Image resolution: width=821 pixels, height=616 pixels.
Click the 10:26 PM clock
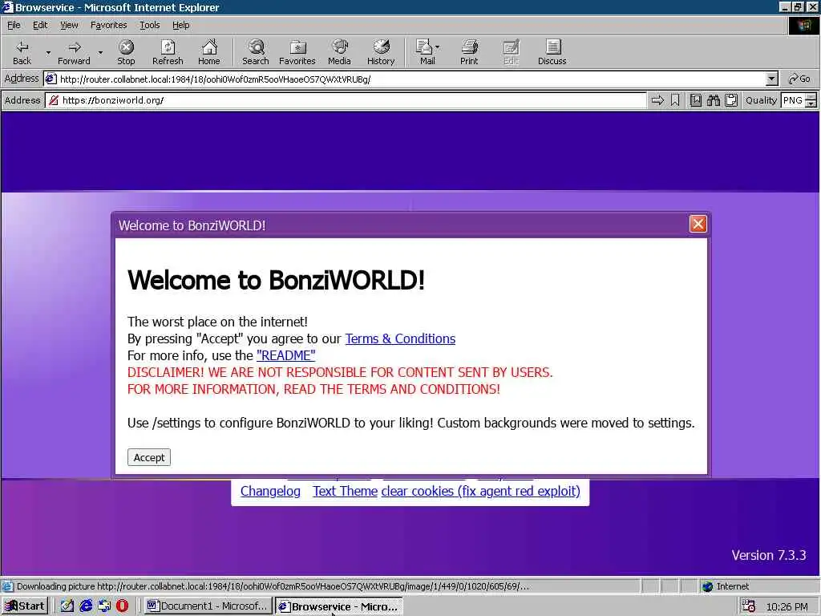pyautogui.click(x=787, y=606)
